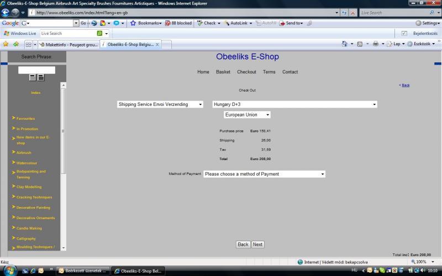Go to the Contact page
Screen dimensions: 442x276
290,72
